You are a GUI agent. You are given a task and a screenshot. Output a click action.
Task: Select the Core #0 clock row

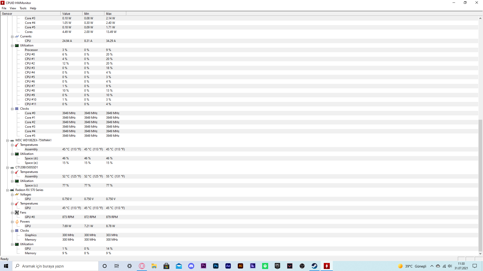point(239,113)
